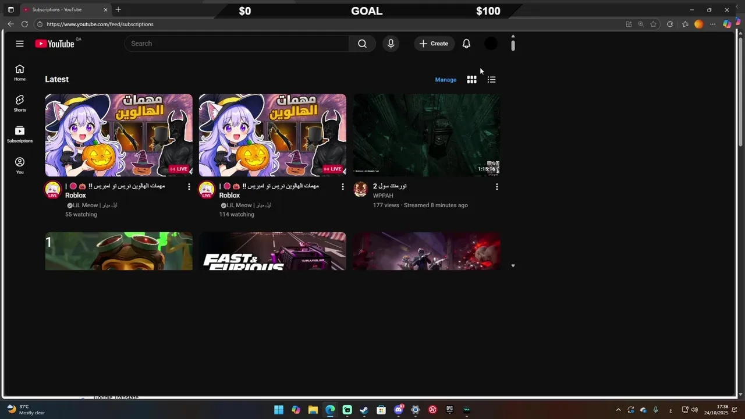The height and width of the screenshot is (419, 745).
Task: Switch to list view layout
Action: [491, 80]
